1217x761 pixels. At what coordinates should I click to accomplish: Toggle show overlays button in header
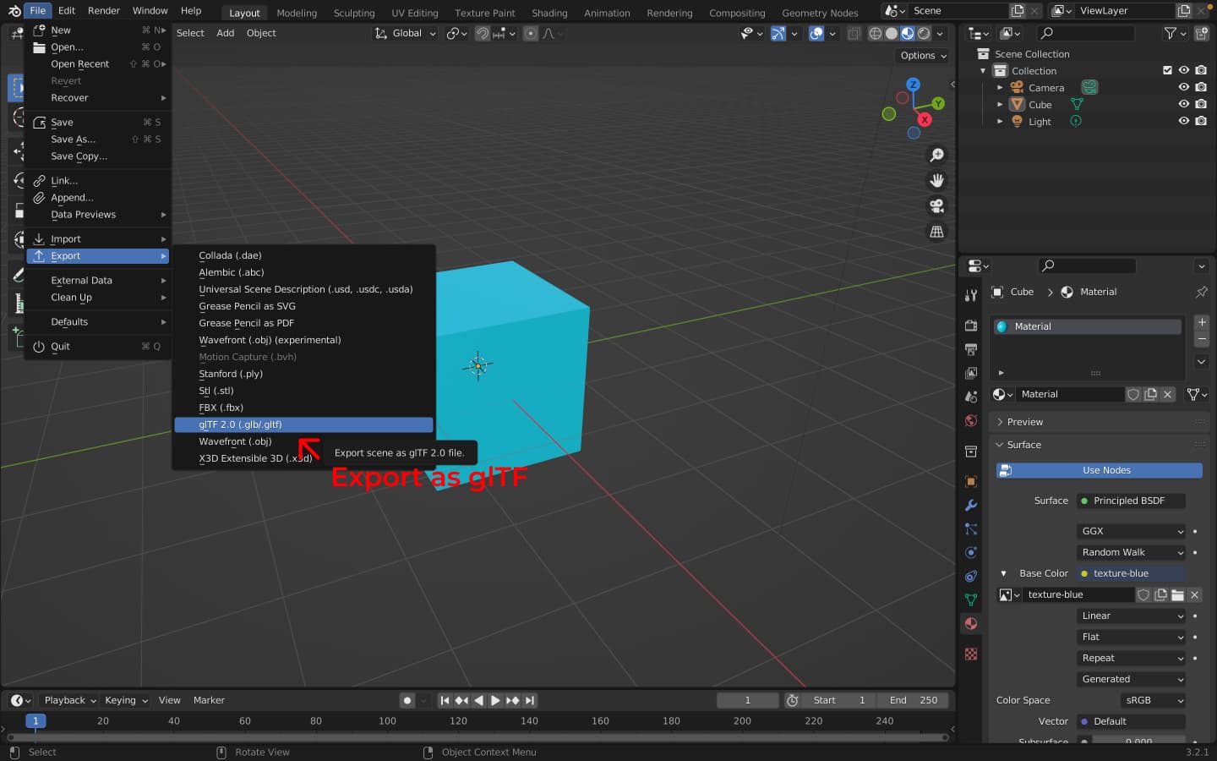[x=816, y=34]
